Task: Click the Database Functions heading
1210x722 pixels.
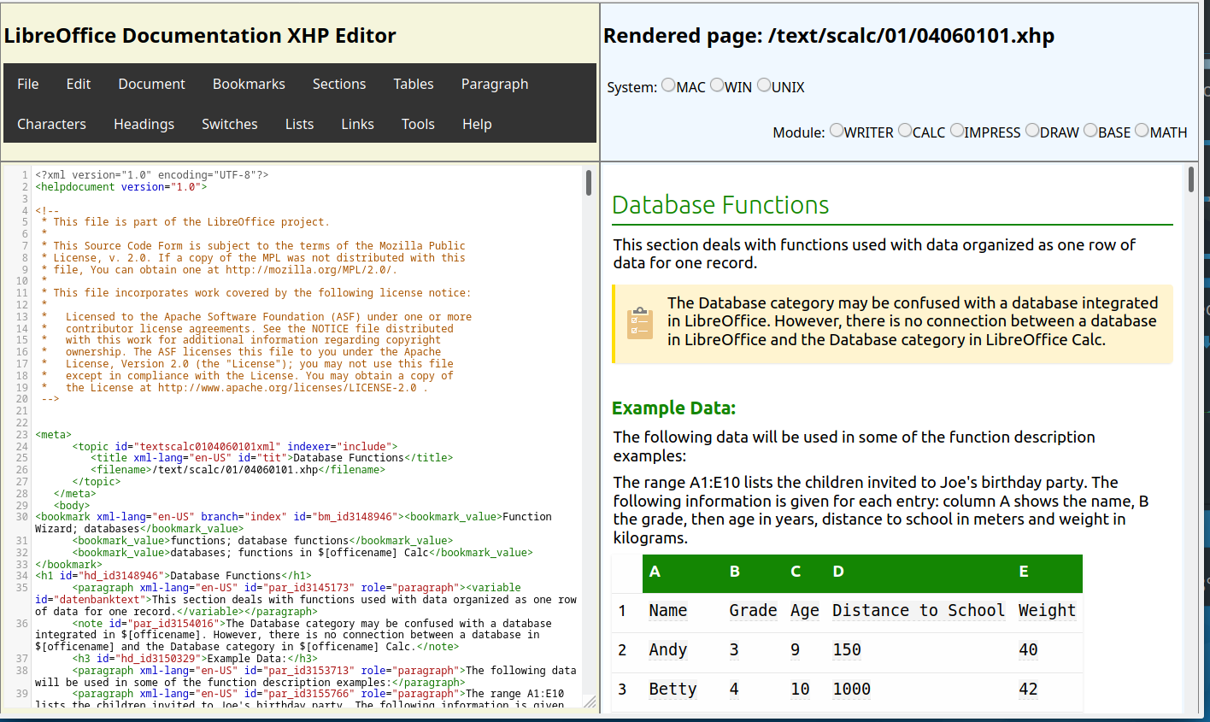Action: [x=720, y=205]
